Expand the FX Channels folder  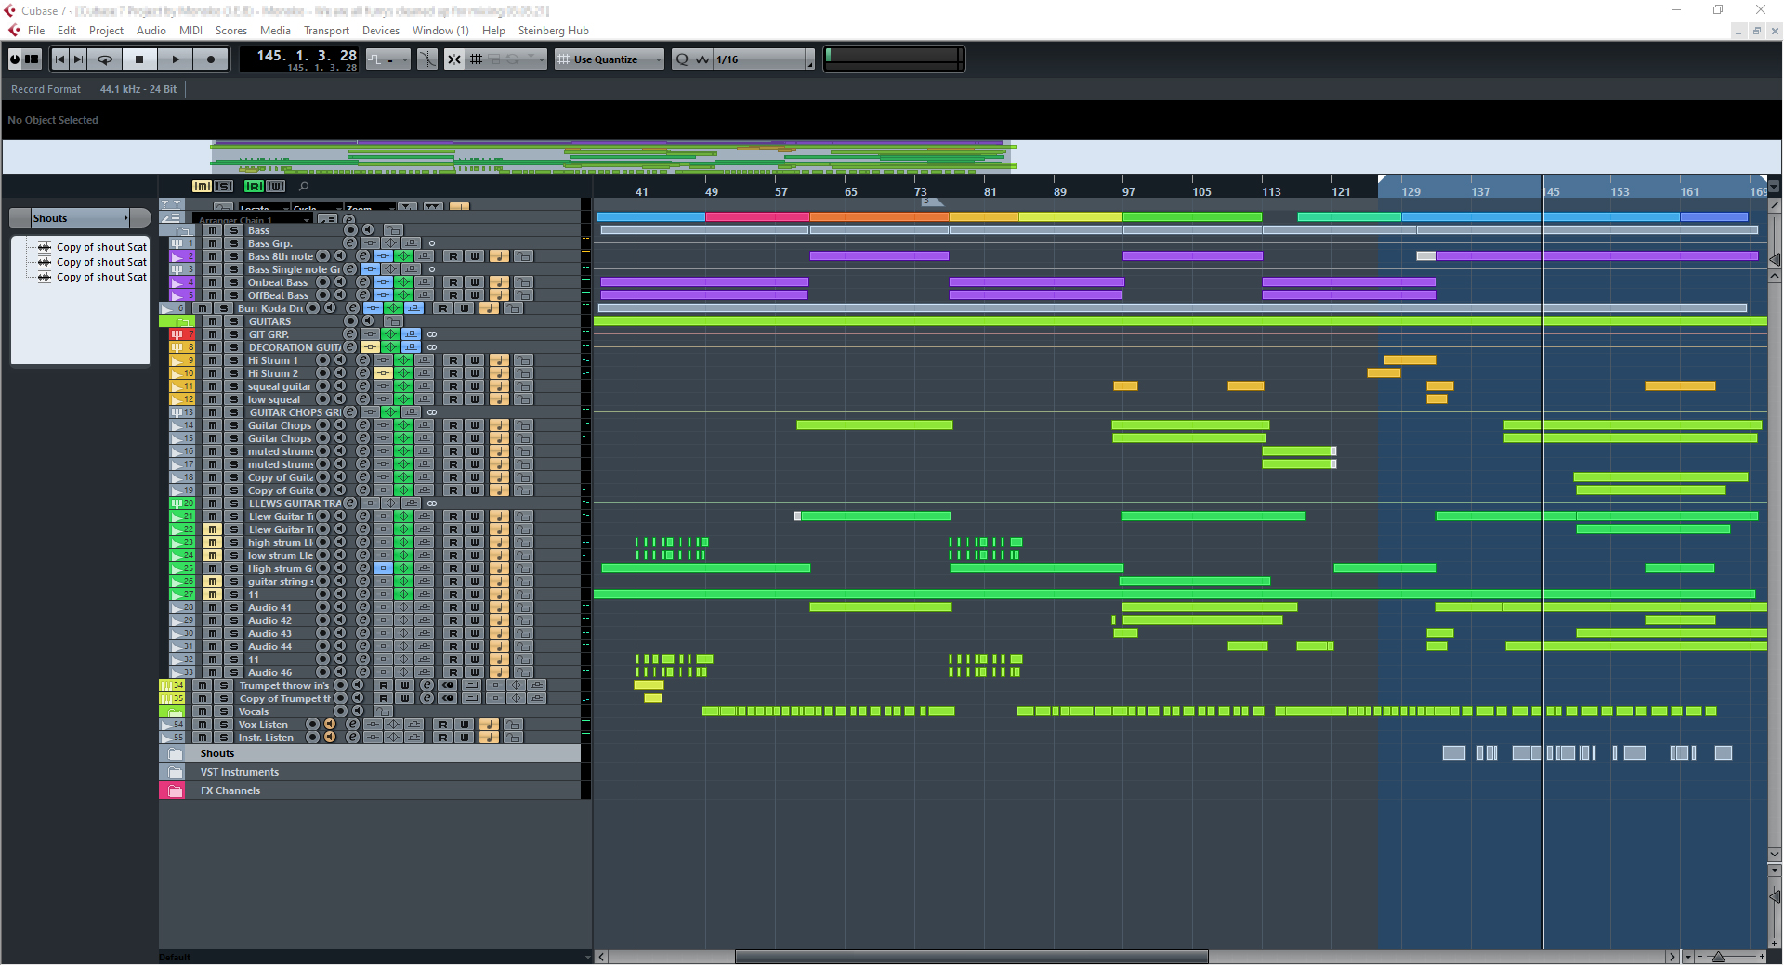(x=175, y=790)
